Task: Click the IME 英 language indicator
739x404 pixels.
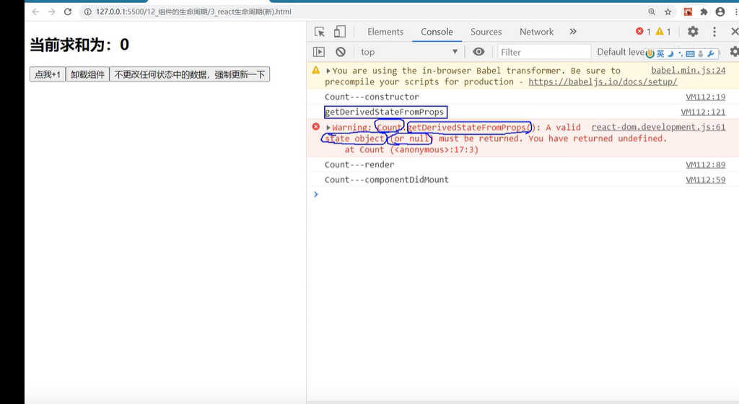Action: [x=660, y=53]
